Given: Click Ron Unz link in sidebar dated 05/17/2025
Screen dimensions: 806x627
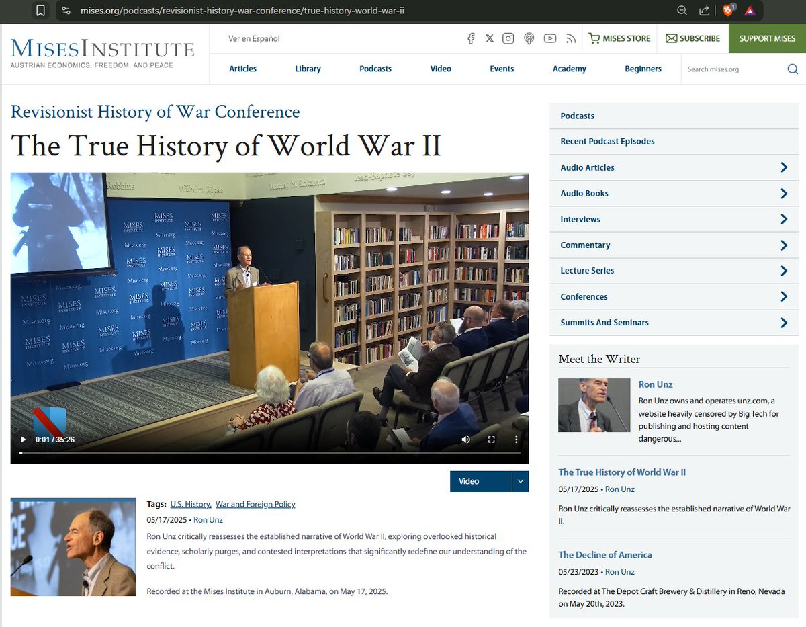Looking at the screenshot, I should 620,489.
